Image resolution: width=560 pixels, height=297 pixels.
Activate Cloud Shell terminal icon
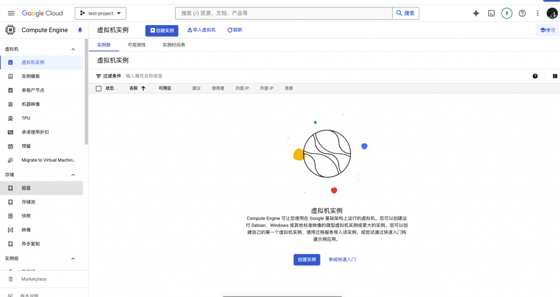pyautogui.click(x=492, y=13)
